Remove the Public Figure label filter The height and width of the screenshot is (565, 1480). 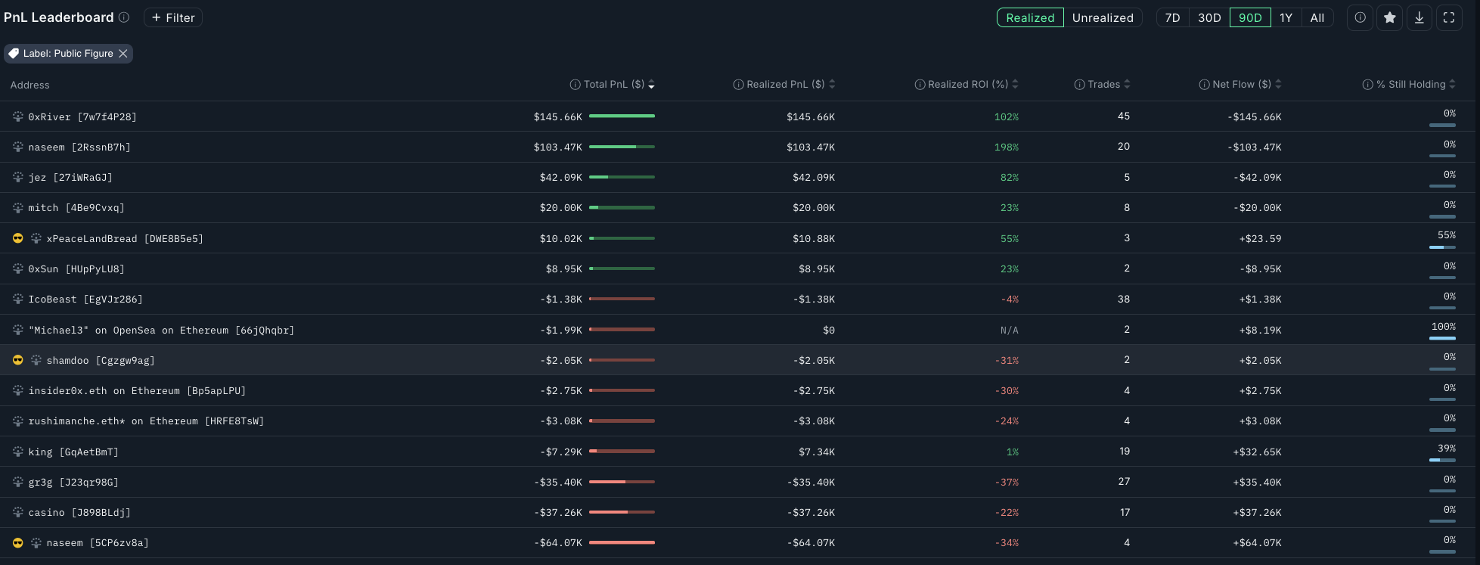point(123,54)
